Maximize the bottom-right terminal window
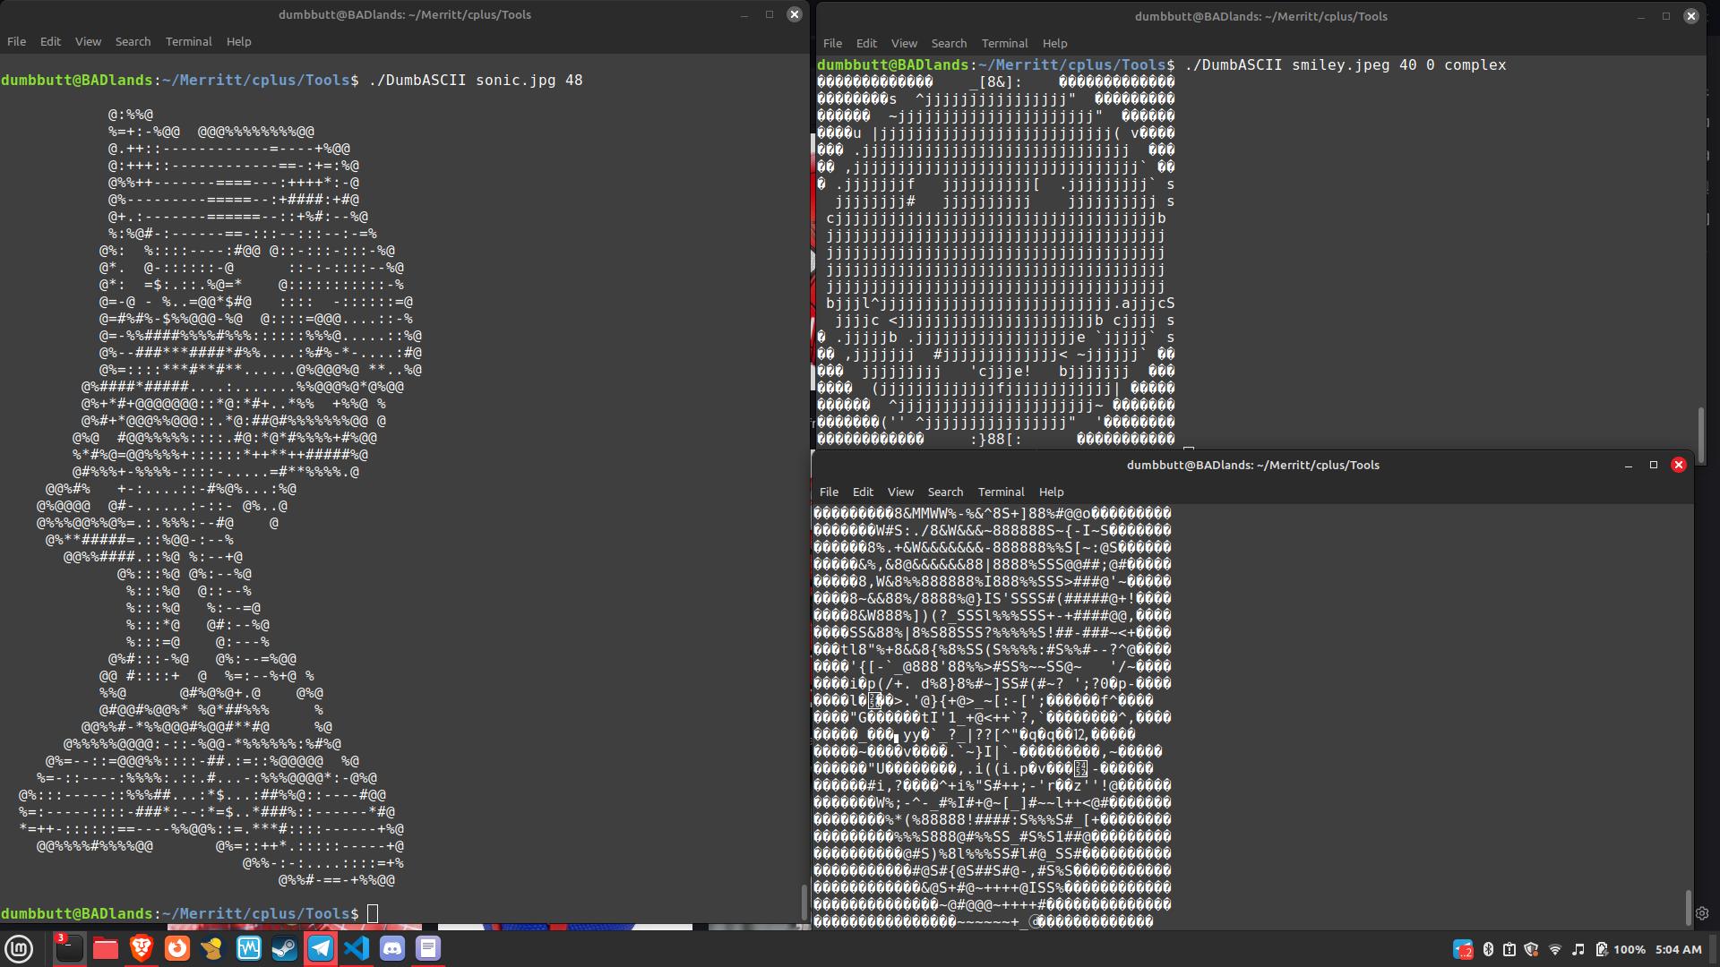 [x=1654, y=465]
